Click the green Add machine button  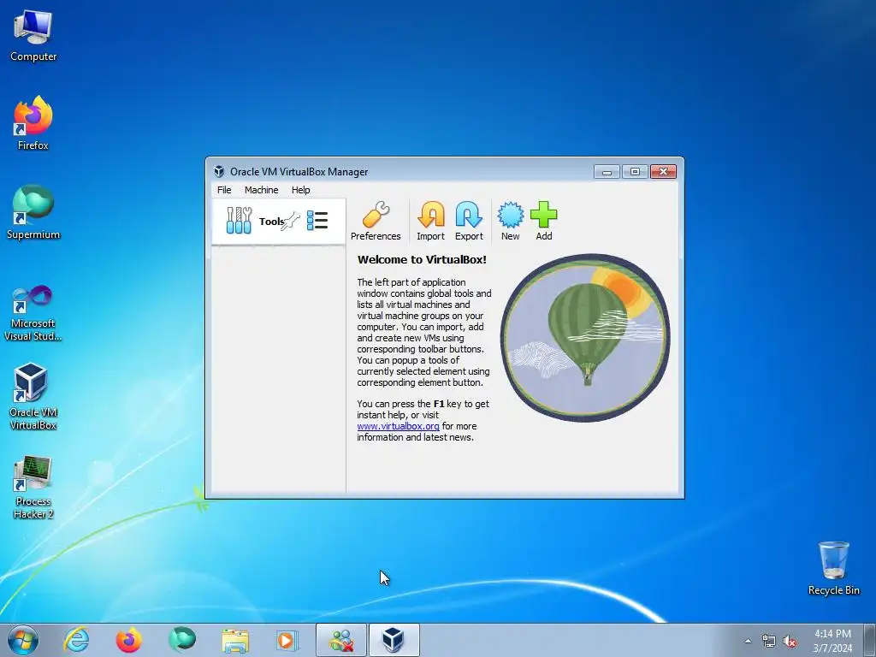click(x=543, y=222)
